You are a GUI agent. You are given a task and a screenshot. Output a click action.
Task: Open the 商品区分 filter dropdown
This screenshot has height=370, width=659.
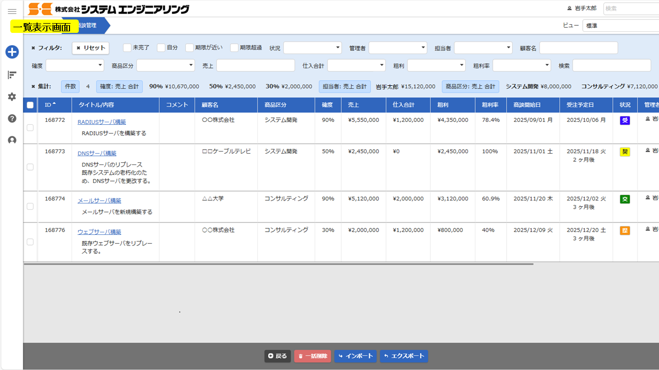[x=165, y=65]
